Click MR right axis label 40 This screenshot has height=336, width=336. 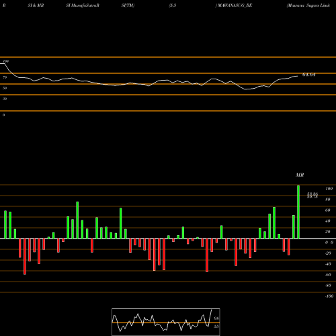328,221
